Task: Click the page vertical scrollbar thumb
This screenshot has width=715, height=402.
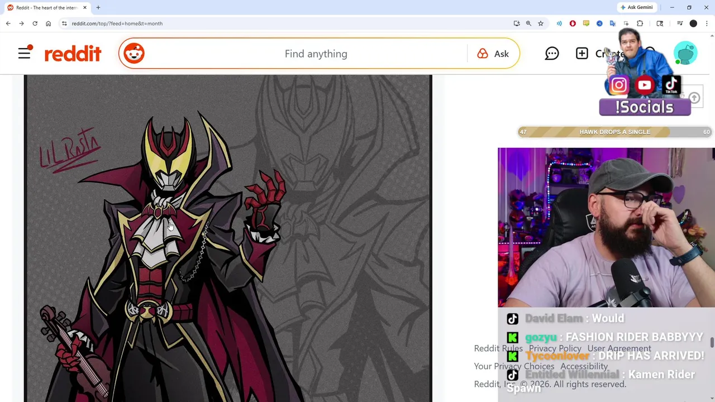Action: click(712, 342)
